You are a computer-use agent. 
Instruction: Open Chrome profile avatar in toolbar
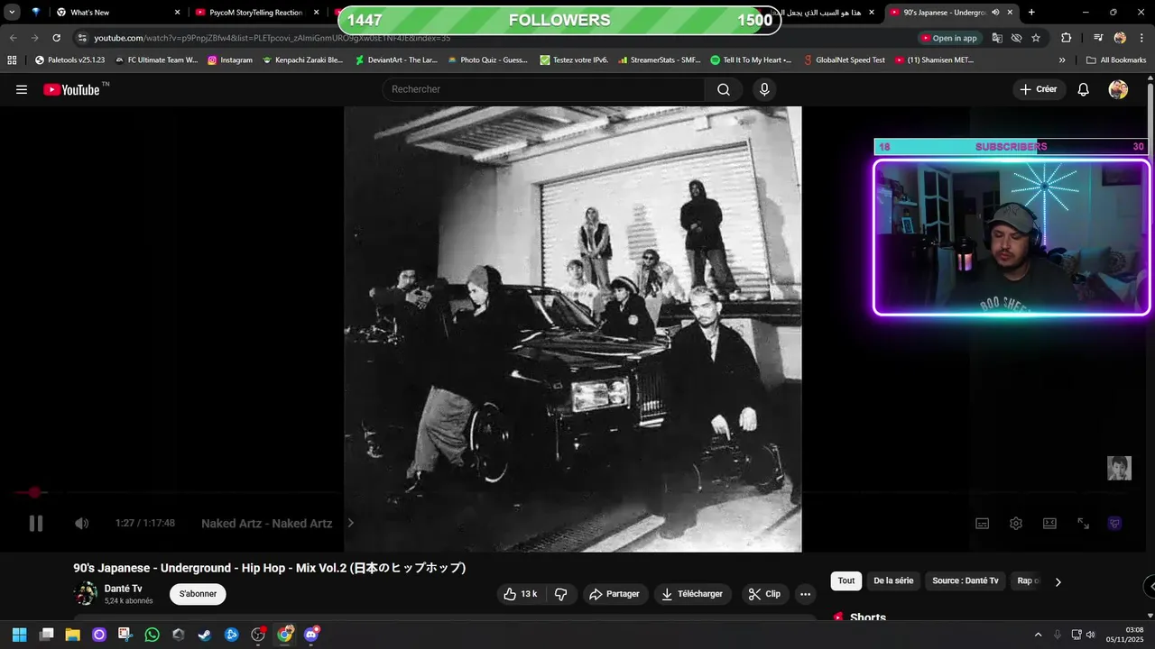[1120, 38]
